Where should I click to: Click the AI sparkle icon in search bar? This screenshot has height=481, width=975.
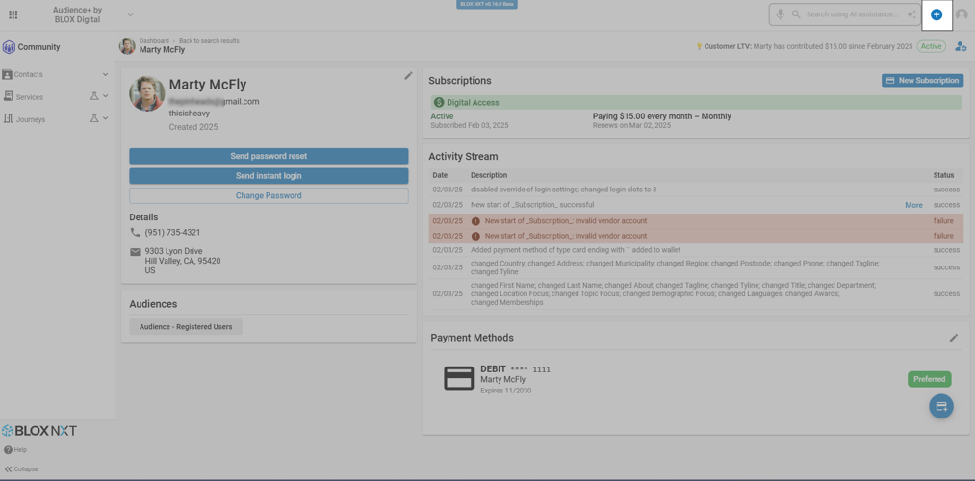click(911, 14)
